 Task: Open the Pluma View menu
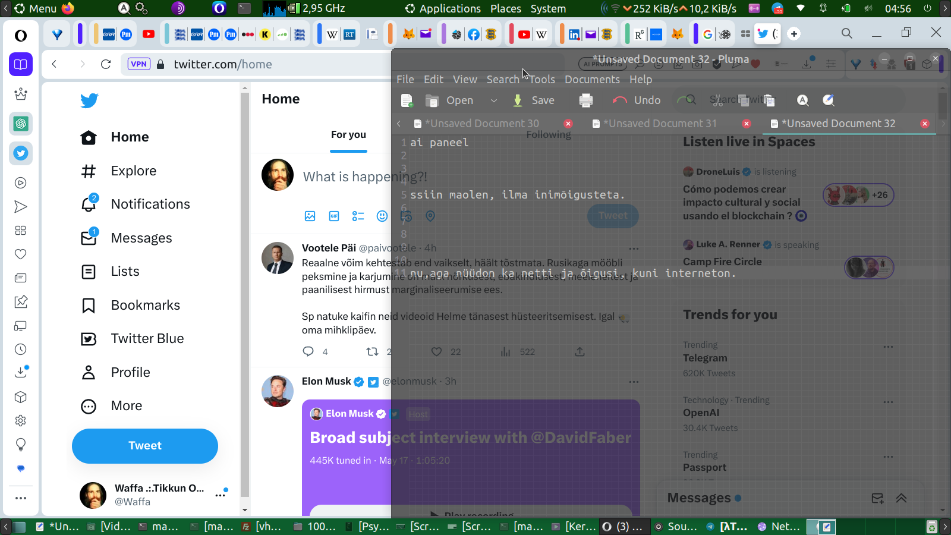click(x=465, y=80)
